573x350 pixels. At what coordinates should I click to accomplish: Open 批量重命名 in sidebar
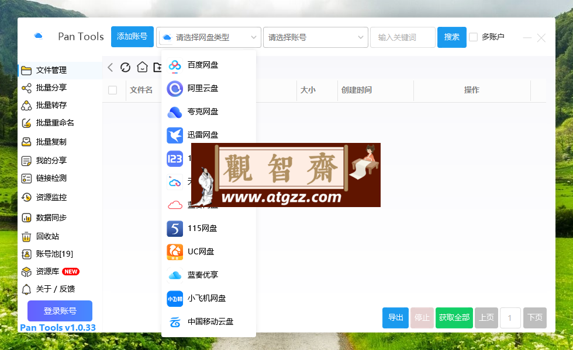coord(60,123)
